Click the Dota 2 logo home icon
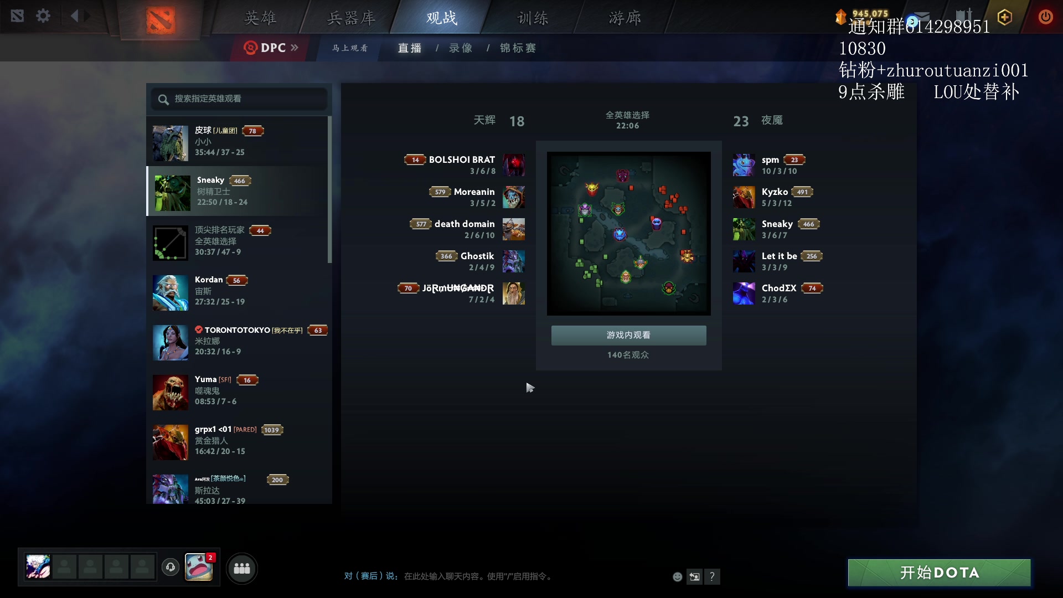This screenshot has height=598, width=1063. (161, 19)
